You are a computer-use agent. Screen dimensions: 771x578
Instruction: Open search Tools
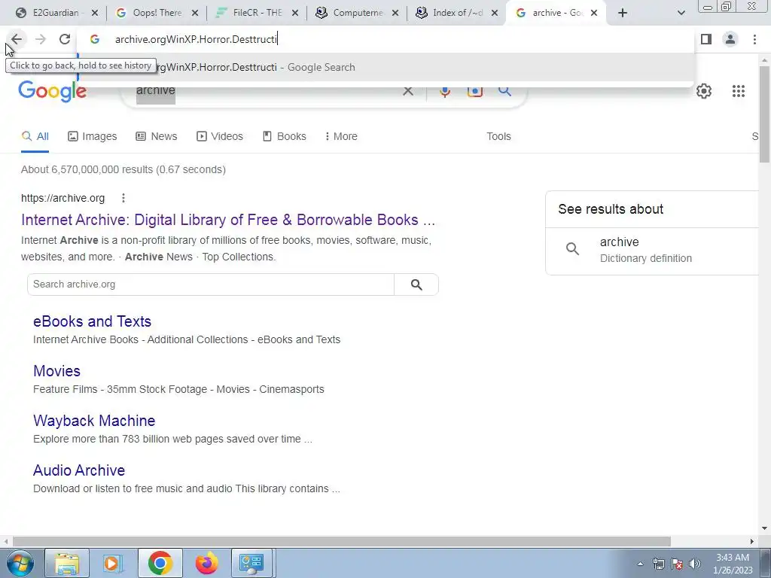[x=498, y=137]
